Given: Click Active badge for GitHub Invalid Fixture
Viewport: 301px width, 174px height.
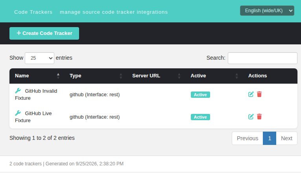Looking at the screenshot, I should 200,95.
